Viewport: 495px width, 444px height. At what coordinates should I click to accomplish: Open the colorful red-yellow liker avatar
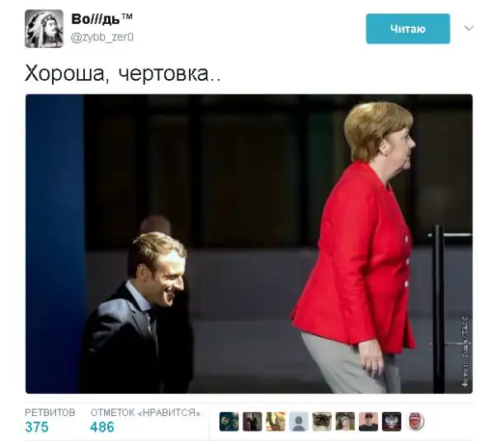point(276,421)
